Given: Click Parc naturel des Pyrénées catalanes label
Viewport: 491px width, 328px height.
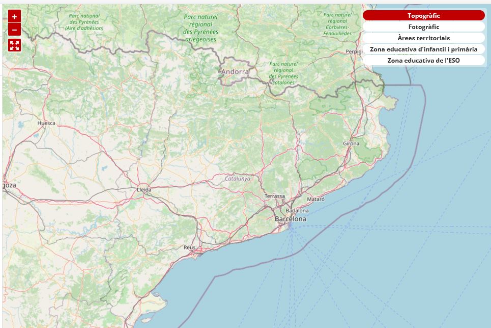Looking at the screenshot, I should [283, 73].
